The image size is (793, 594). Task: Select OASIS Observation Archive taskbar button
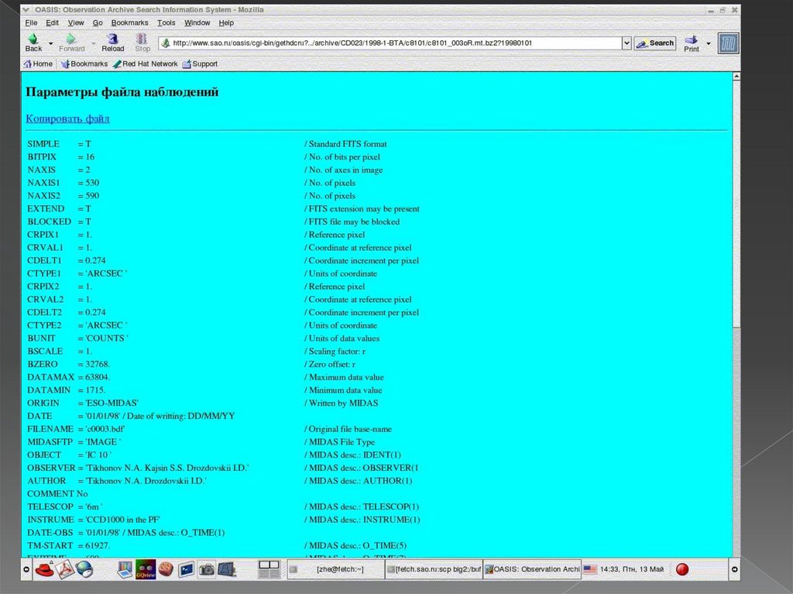532,569
